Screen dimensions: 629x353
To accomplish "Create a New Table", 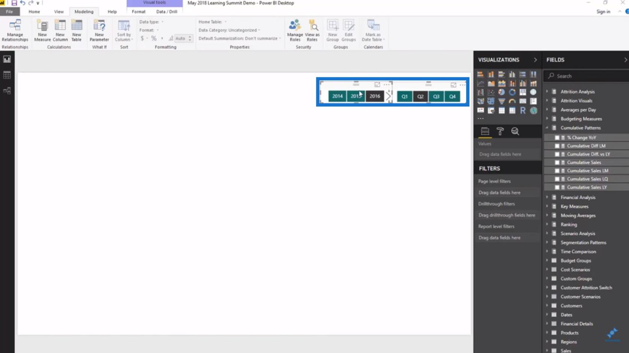I will coord(76,31).
